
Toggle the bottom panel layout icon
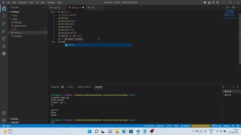click(x=209, y=2)
